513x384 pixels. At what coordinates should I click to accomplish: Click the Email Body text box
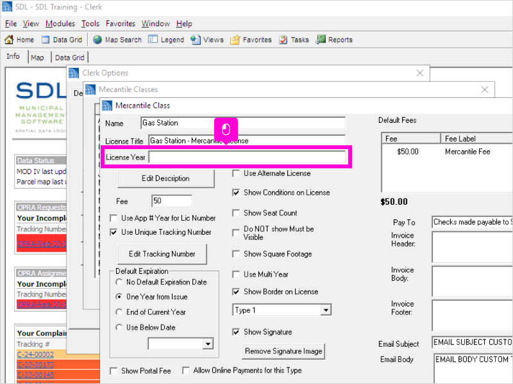pos(473,369)
